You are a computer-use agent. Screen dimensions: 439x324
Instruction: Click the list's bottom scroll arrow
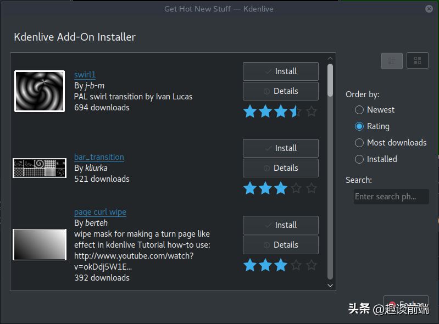(330, 286)
